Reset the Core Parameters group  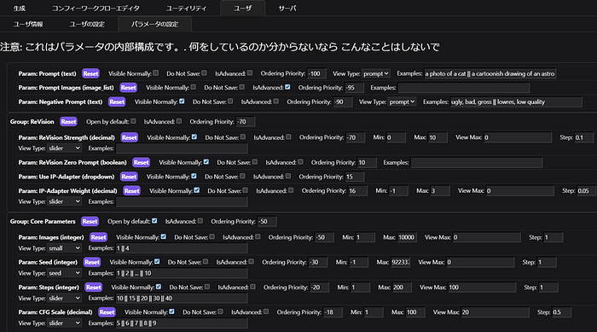[90, 221]
